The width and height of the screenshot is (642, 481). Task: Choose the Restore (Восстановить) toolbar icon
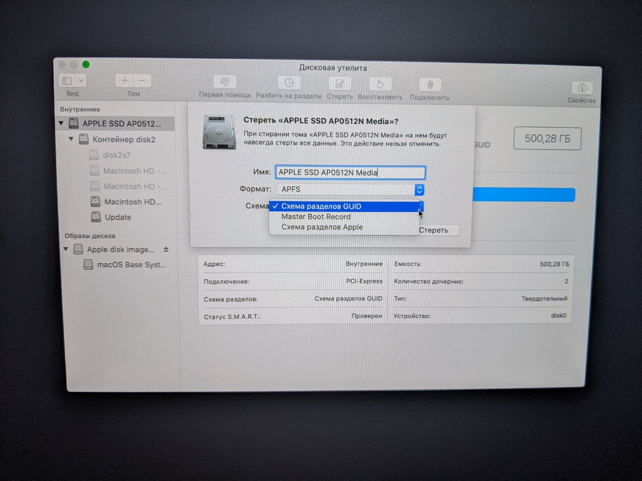pos(380,84)
